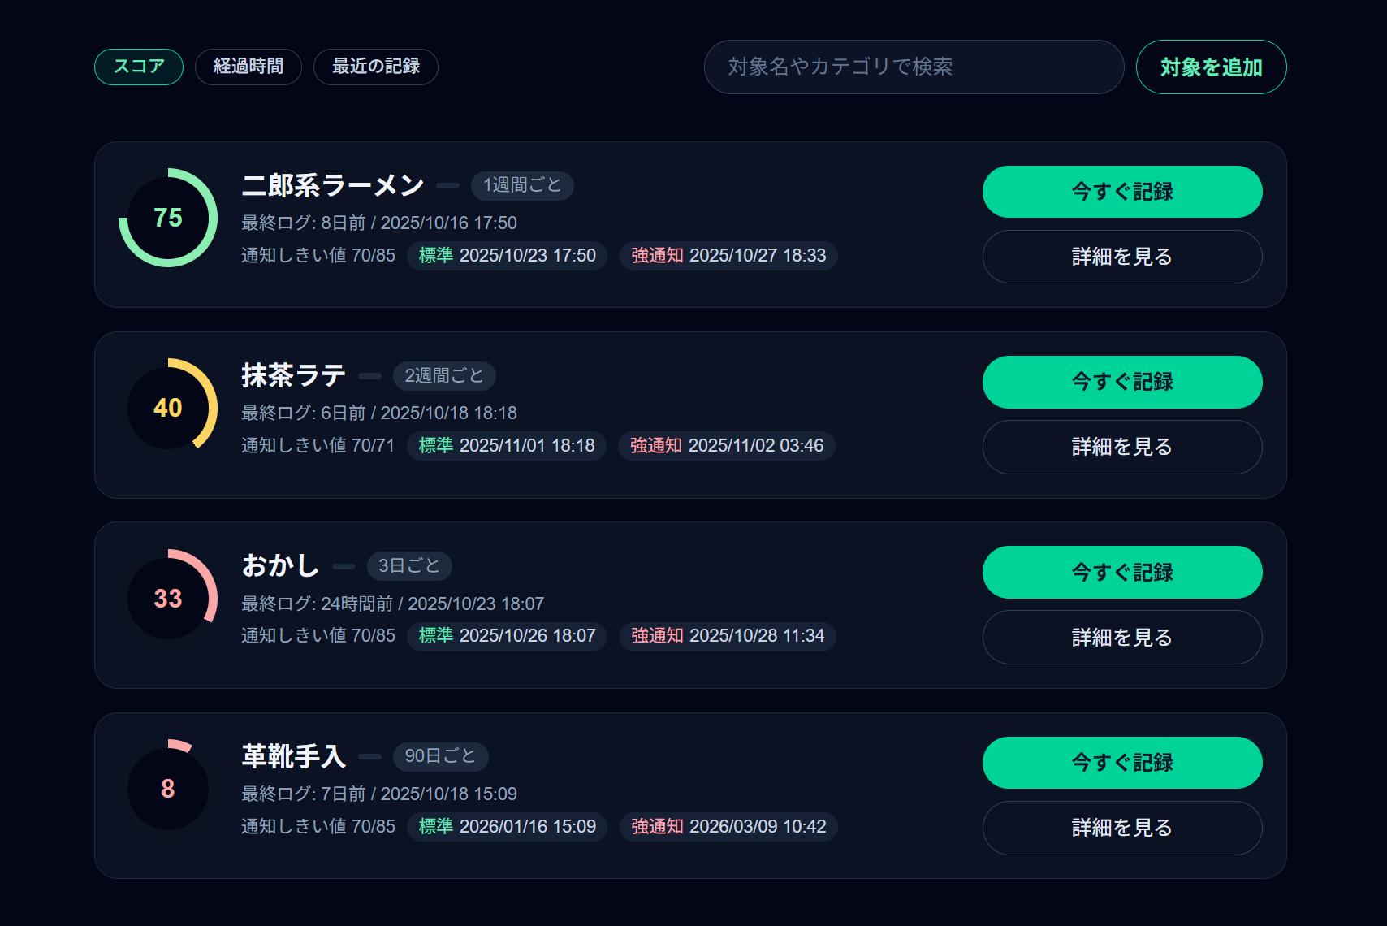
Task: Toggle the dash icon beside 二郎系ラーメン title
Action: tap(447, 185)
